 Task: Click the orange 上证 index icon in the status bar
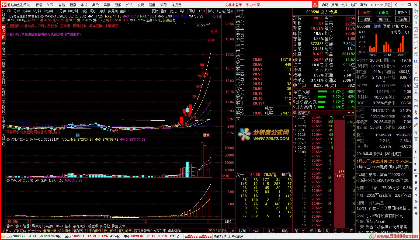[3, 236]
